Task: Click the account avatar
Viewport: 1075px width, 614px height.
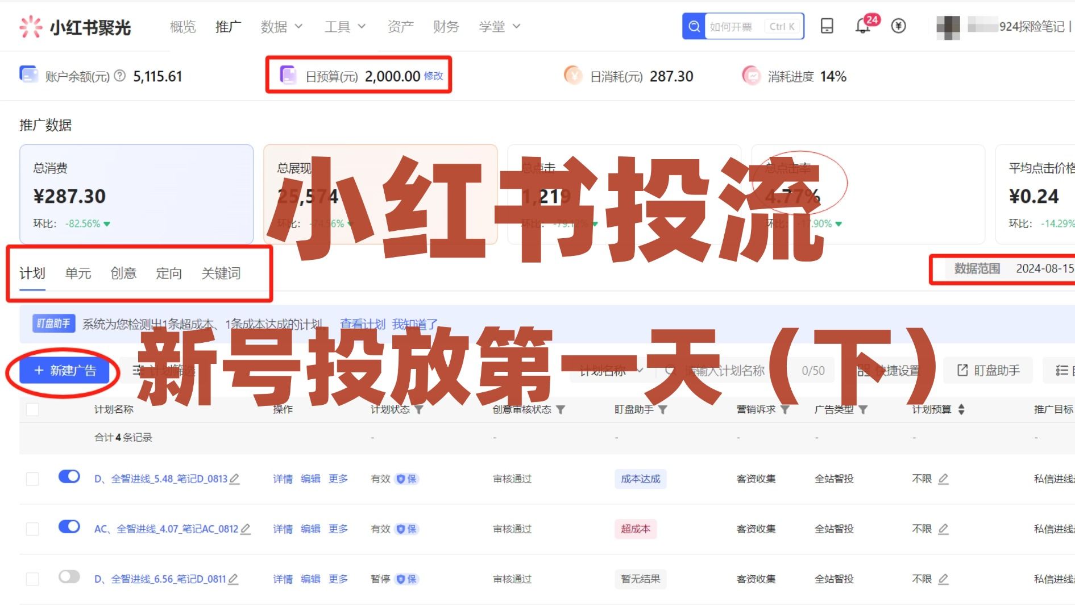Action: [x=948, y=27]
